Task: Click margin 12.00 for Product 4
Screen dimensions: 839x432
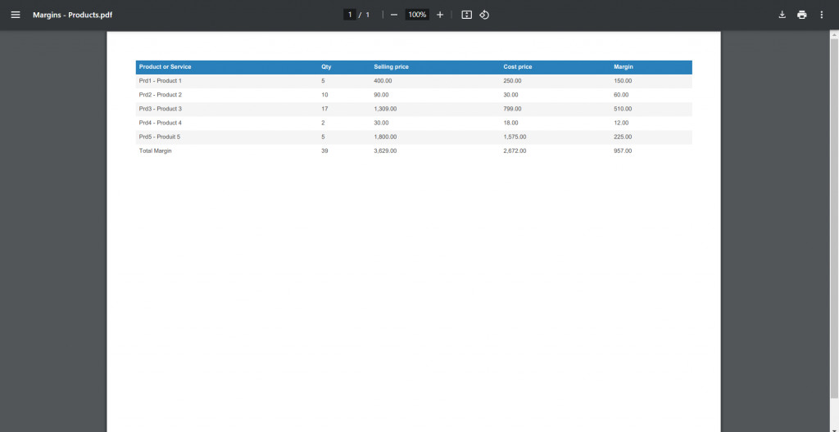Action: coord(621,123)
